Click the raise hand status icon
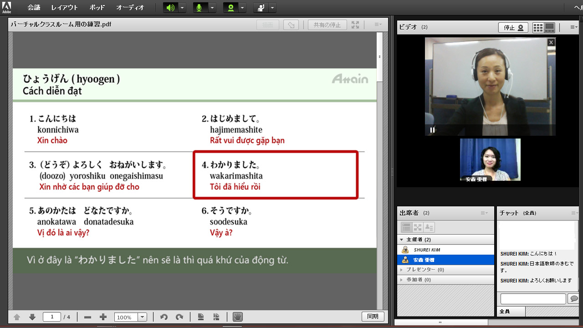Image resolution: width=583 pixels, height=328 pixels. click(261, 8)
